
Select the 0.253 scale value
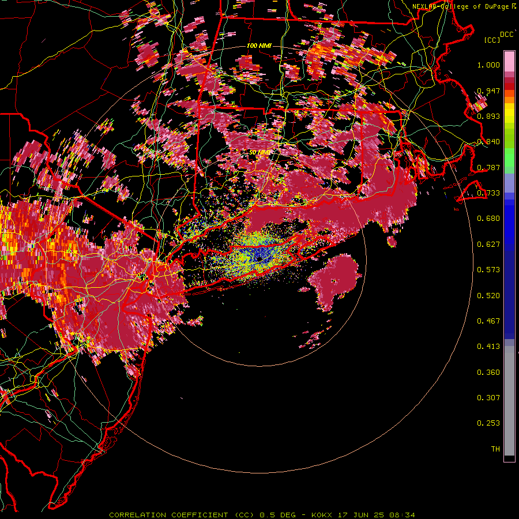pyautogui.click(x=488, y=423)
